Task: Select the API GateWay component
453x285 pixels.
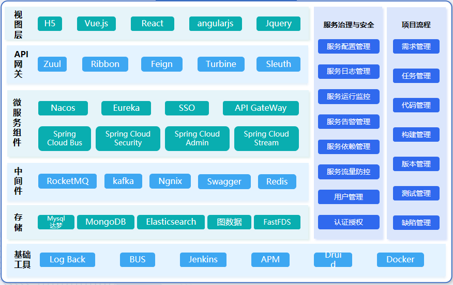Action: 261,108
